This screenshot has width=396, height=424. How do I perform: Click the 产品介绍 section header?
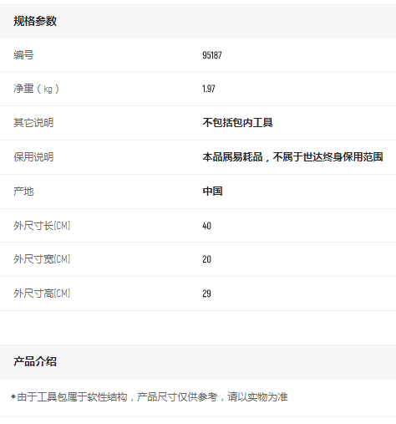tap(35, 361)
